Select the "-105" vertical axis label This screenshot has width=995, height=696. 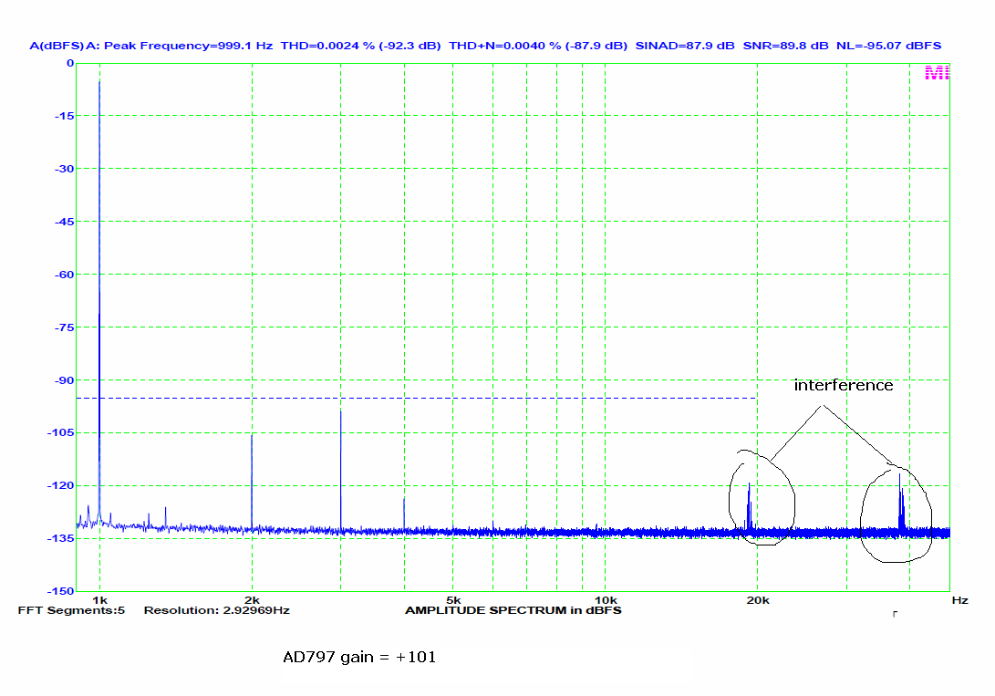[61, 432]
